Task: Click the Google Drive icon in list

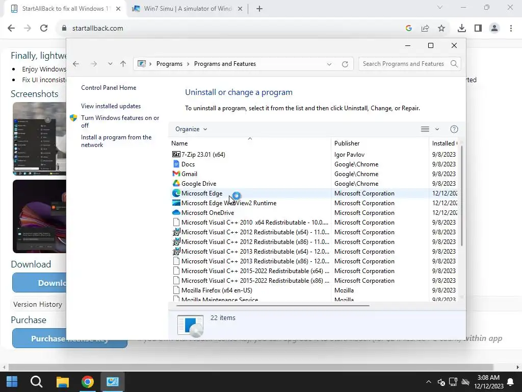Action: pyautogui.click(x=176, y=183)
